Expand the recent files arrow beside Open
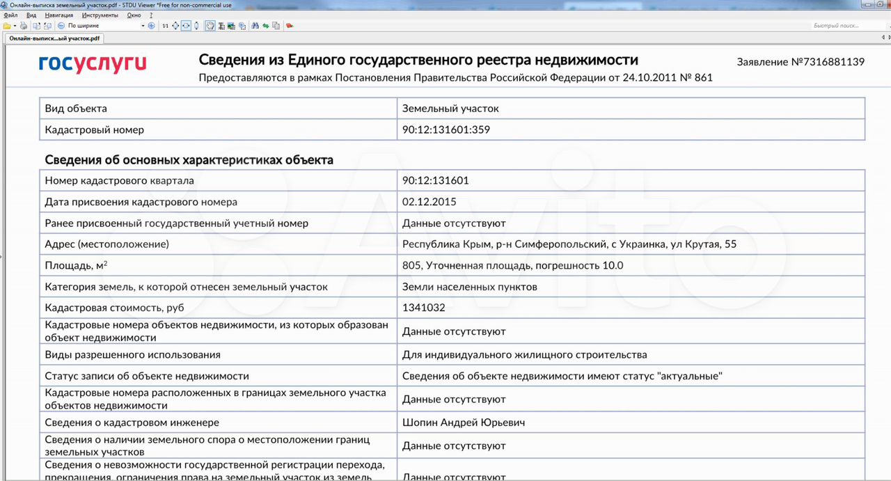 (15, 26)
